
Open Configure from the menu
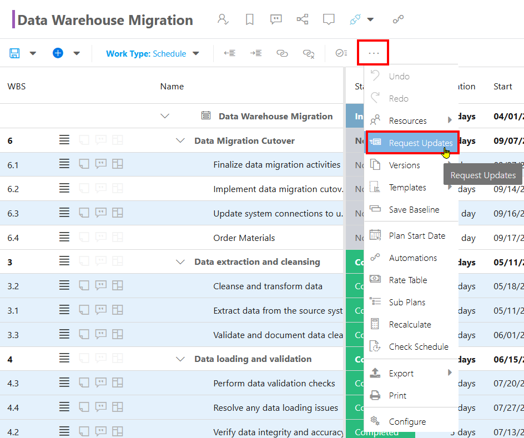point(411,422)
